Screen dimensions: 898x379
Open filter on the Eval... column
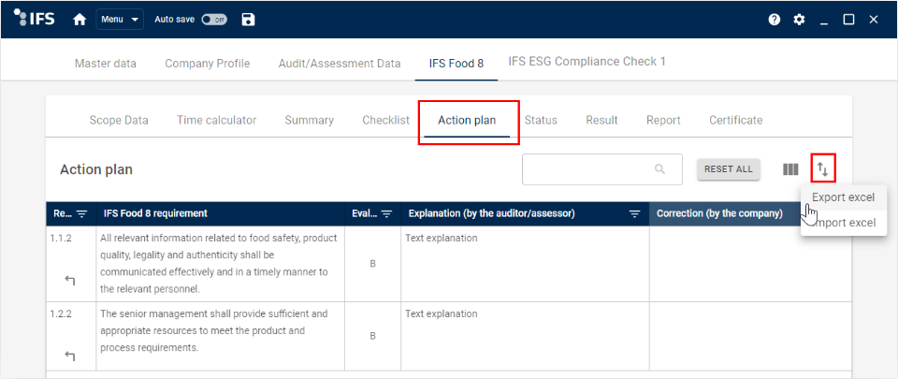387,214
